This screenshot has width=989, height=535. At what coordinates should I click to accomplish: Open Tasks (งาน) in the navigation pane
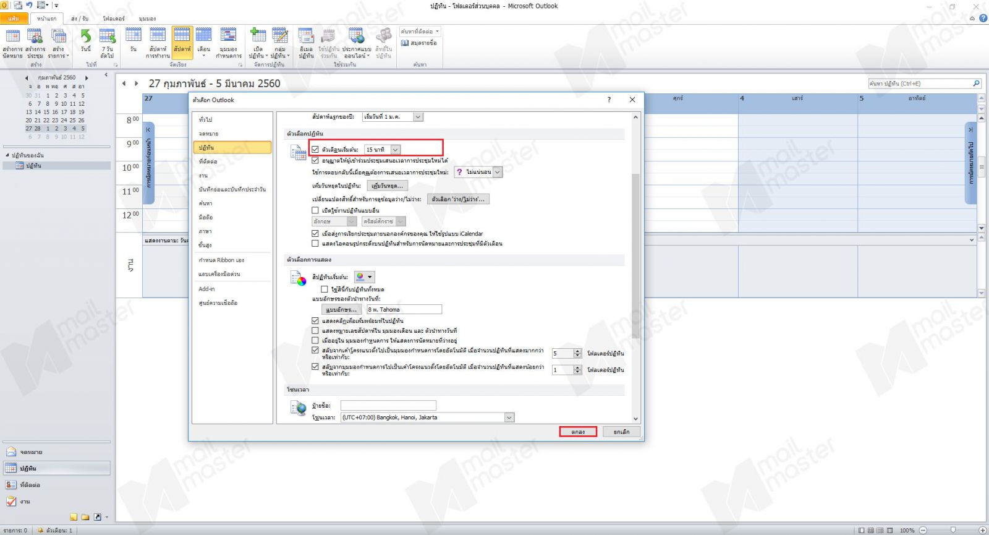57,502
